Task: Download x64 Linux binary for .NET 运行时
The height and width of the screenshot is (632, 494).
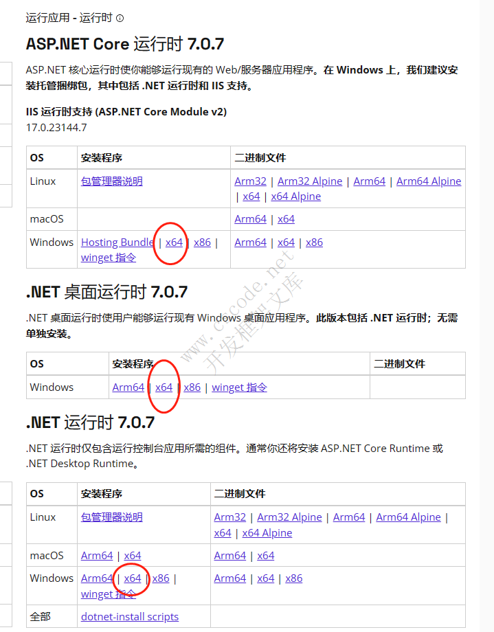Action: point(223,533)
